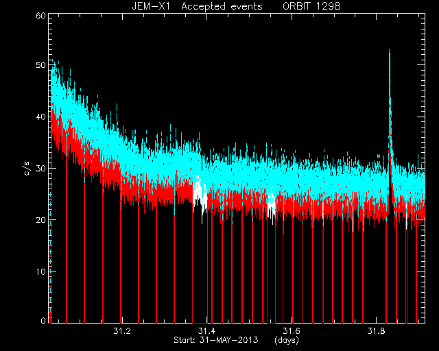The height and width of the screenshot is (351, 439).
Task: Click the red baseline gap segment near 31.4
Action: click(200, 323)
